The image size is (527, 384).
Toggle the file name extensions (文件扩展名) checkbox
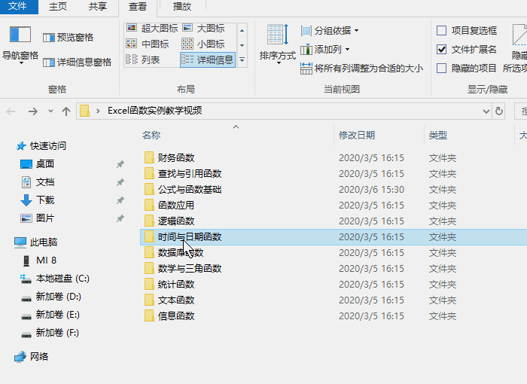[x=442, y=50]
